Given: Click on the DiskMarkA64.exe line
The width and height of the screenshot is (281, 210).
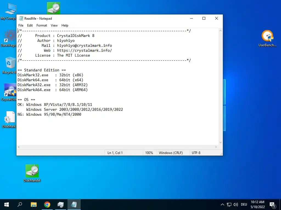Looking at the screenshot, I should (52, 90).
